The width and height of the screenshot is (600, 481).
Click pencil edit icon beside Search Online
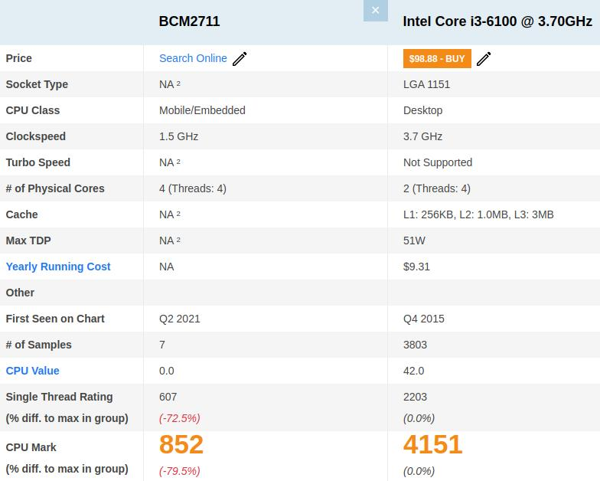pyautogui.click(x=240, y=59)
